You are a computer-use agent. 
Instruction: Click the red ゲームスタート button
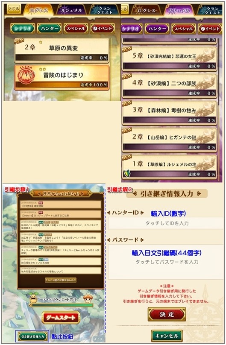coord(61,318)
